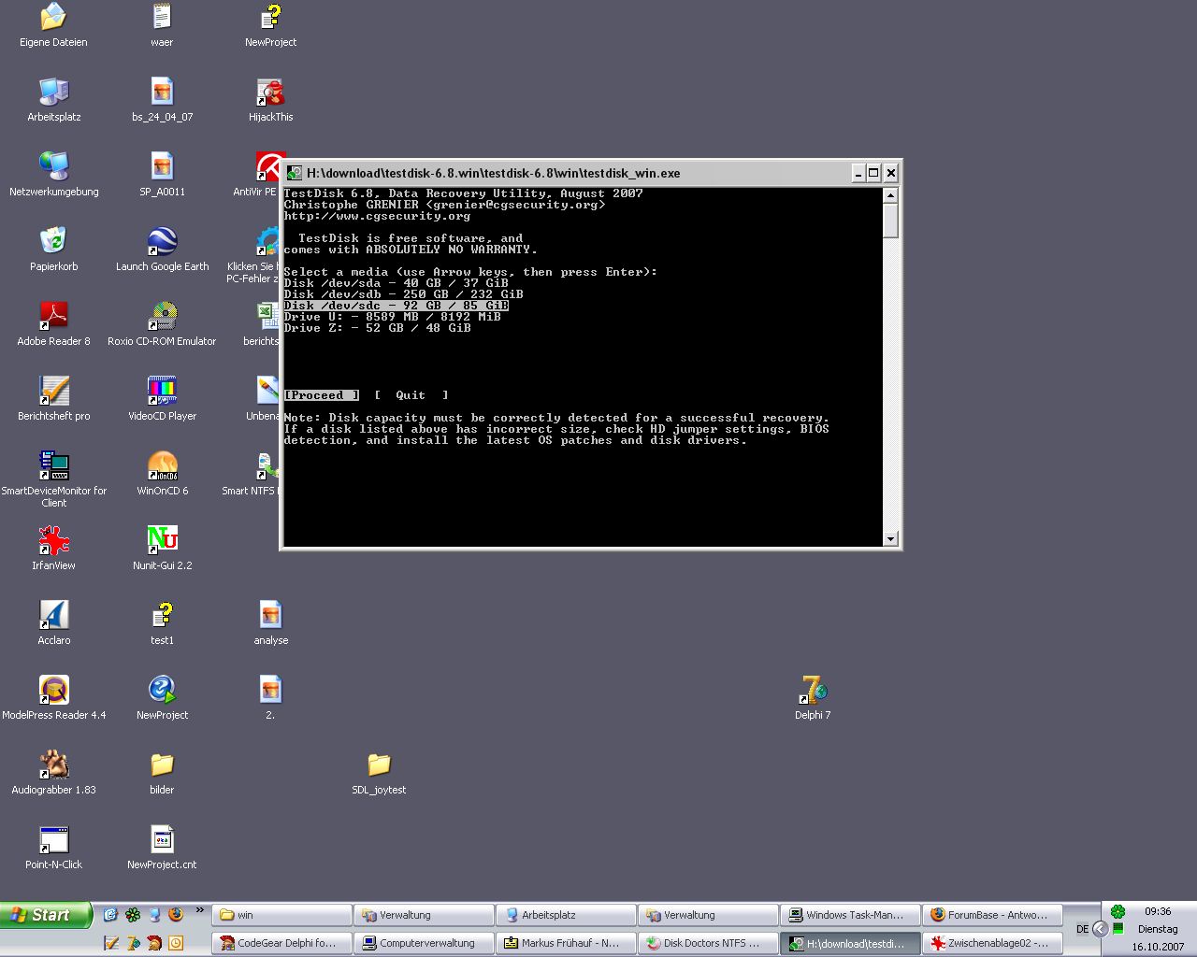
Task: Launch Firefox from quick launch bar
Action: point(177,915)
